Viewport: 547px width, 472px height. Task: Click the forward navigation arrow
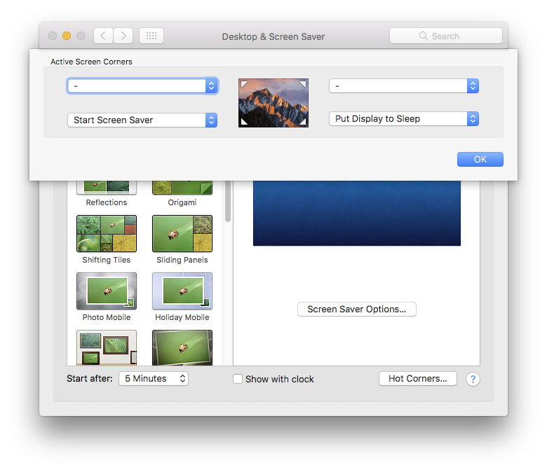(123, 36)
